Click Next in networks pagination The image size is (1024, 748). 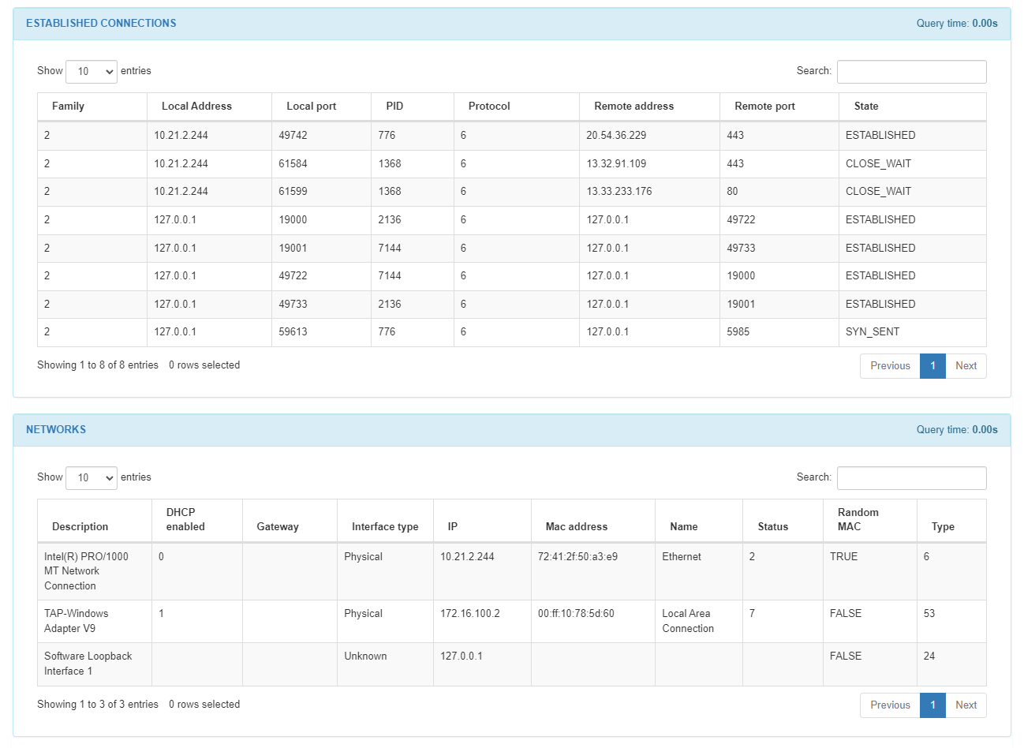(966, 705)
